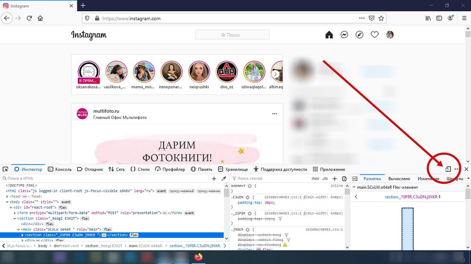Click div#react-root in the breadcrumb trail
This screenshot has height=264, width=471.
click(x=66, y=246)
